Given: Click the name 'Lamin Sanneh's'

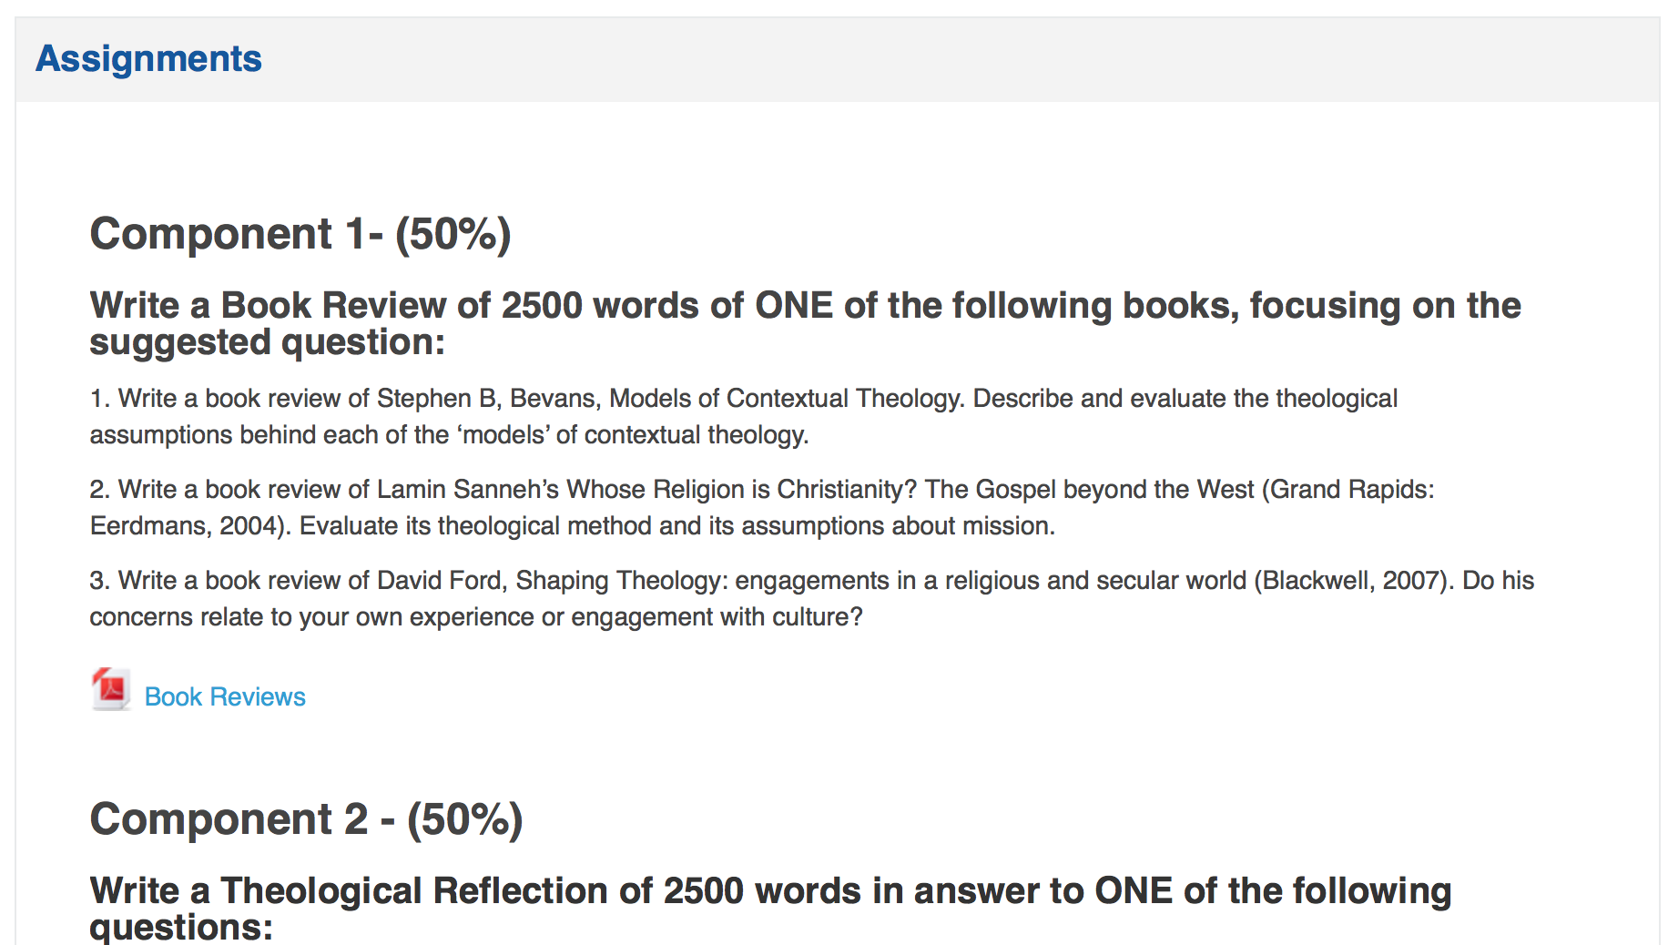Looking at the screenshot, I should (x=468, y=490).
